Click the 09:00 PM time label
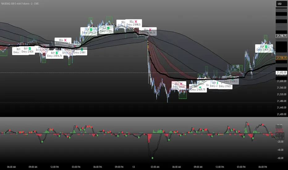Screen dimensions: 288x170 (119, 167)
